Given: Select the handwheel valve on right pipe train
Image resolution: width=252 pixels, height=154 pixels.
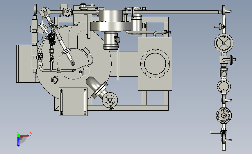Looking at the screenshot, I should 224,43.
